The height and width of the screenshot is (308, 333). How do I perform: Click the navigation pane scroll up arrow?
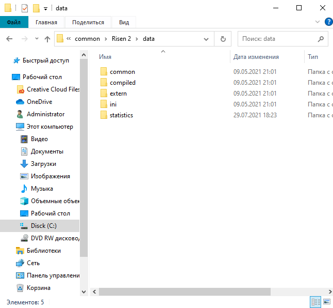[84, 55]
